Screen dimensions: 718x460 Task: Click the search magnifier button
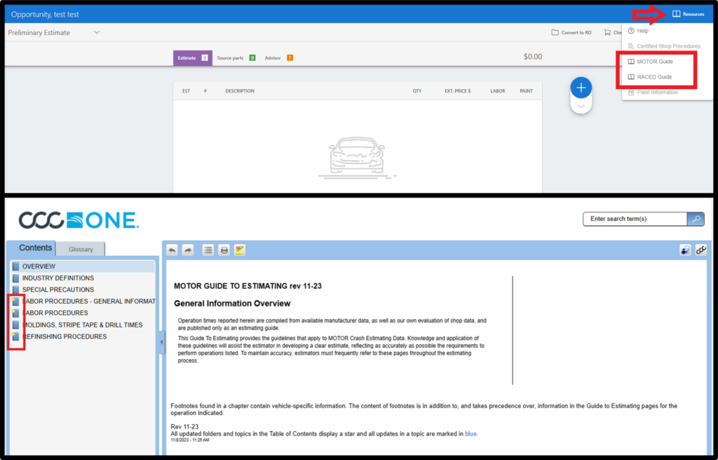click(696, 219)
